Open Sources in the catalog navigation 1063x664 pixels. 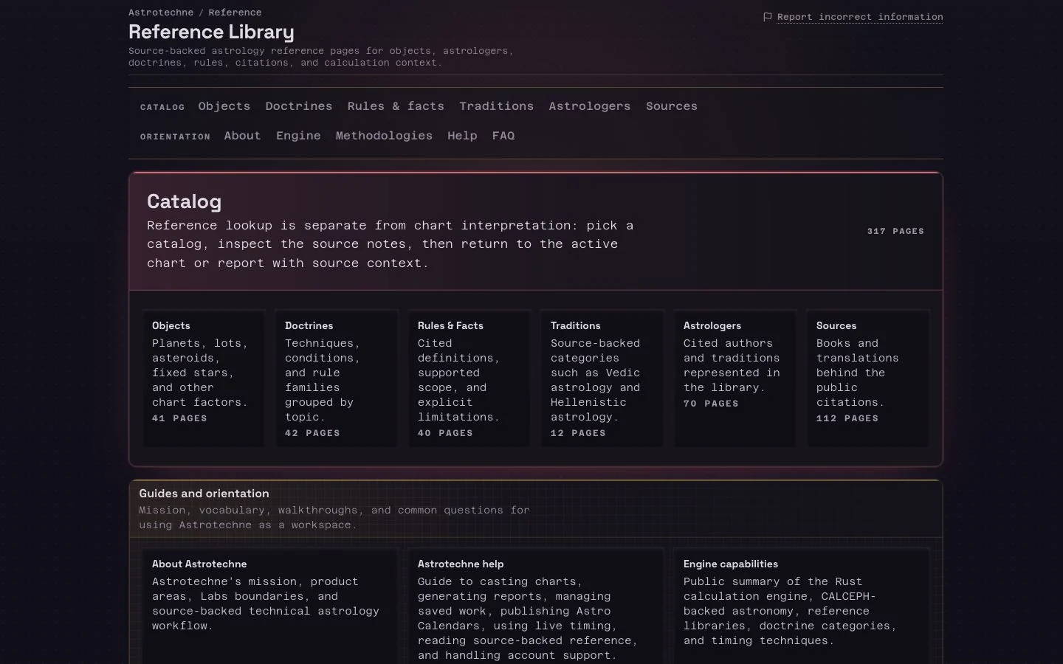pyautogui.click(x=672, y=106)
